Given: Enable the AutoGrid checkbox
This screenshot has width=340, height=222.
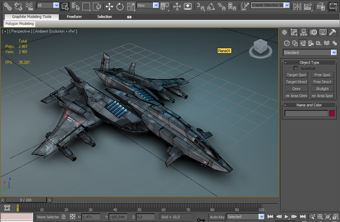Looking at the screenshot, I should click(296, 68).
